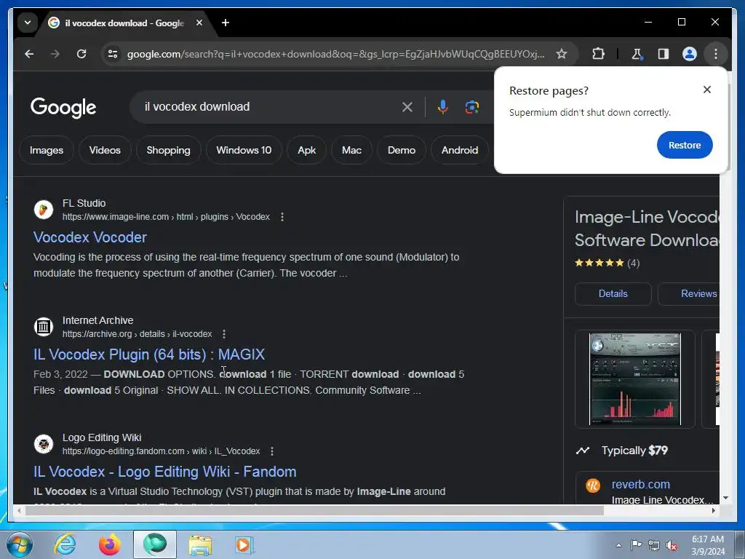Open the Details tab in knowledge panel

pos(613,294)
